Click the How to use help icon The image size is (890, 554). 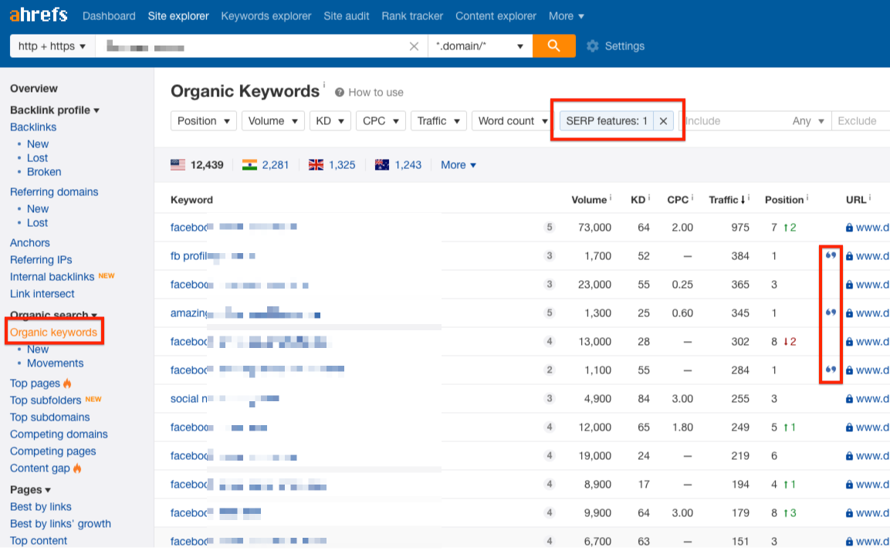point(340,92)
